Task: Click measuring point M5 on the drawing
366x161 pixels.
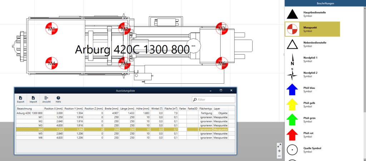Action: (124, 63)
